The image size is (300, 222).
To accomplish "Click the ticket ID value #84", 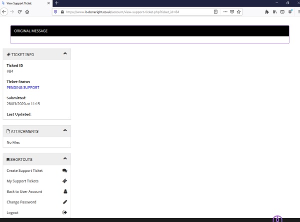I will pos(10,71).
